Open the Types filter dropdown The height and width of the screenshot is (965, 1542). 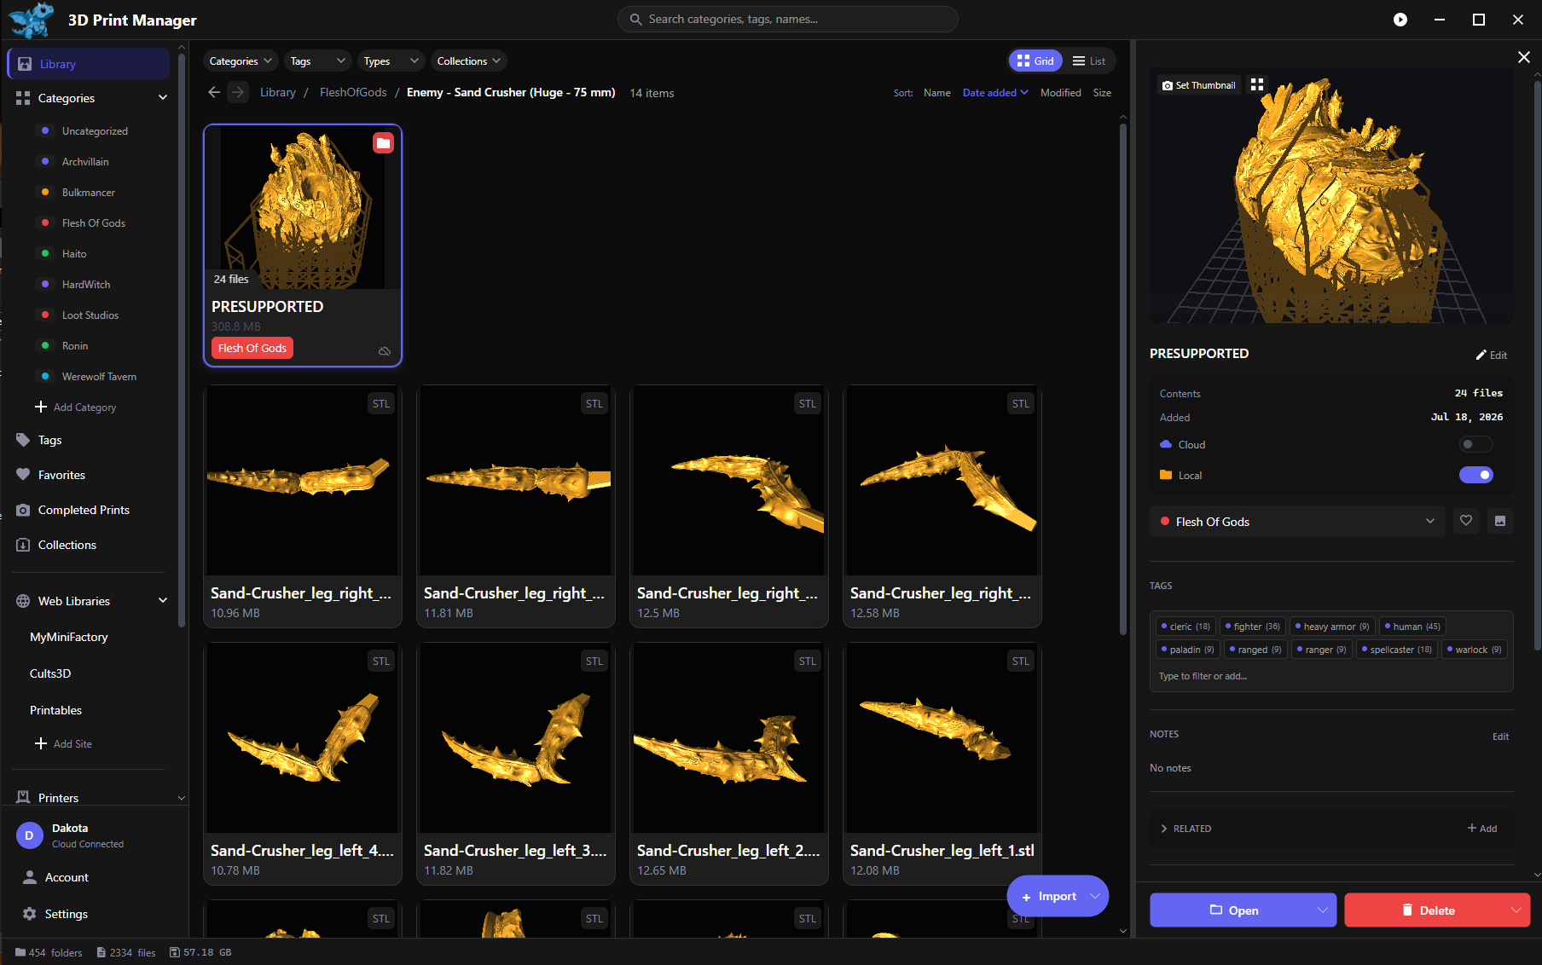[x=391, y=61]
